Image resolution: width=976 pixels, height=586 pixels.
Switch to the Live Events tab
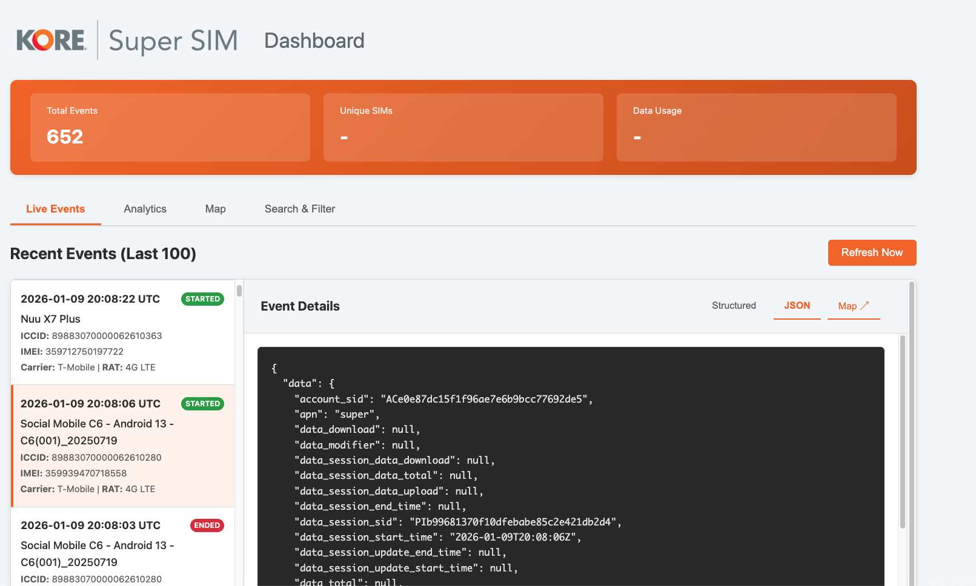55,209
